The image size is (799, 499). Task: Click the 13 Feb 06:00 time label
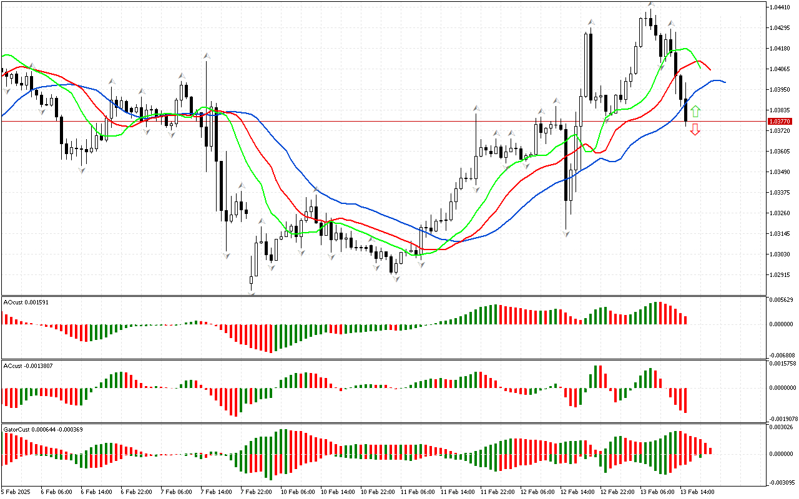[657, 492]
